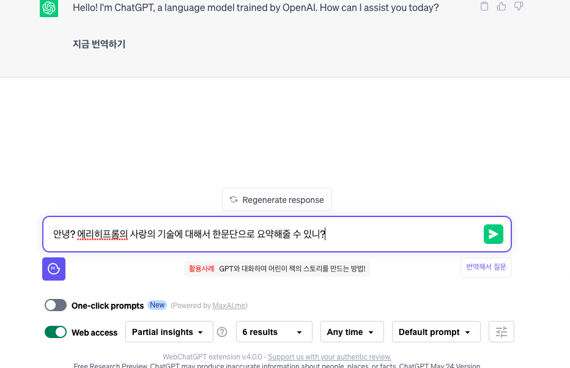Turn off the Web access toggle
This screenshot has height=368, width=570.
pos(56,332)
